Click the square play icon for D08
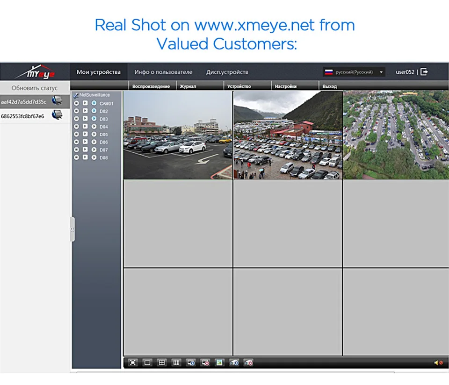This screenshot has width=449, height=385. (x=85, y=157)
